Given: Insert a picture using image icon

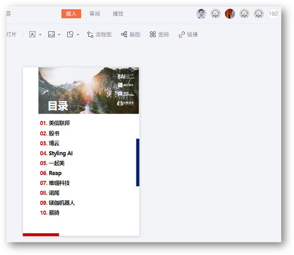Looking at the screenshot, I should 51,34.
